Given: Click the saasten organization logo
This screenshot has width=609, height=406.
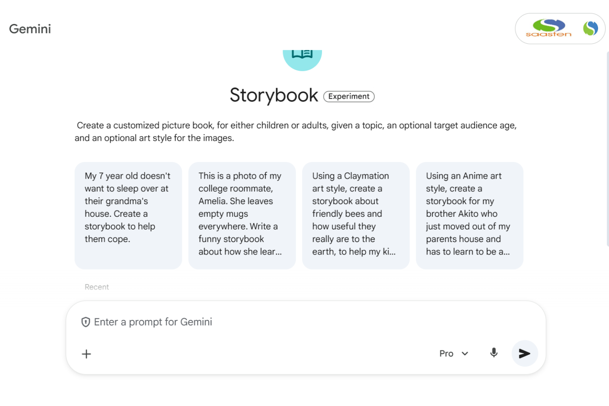Looking at the screenshot, I should coord(549,28).
